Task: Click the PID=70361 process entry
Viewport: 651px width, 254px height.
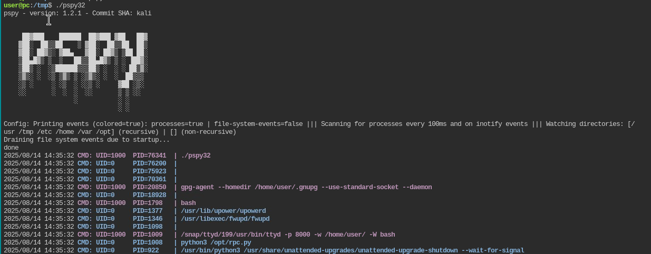Action: click(149, 179)
